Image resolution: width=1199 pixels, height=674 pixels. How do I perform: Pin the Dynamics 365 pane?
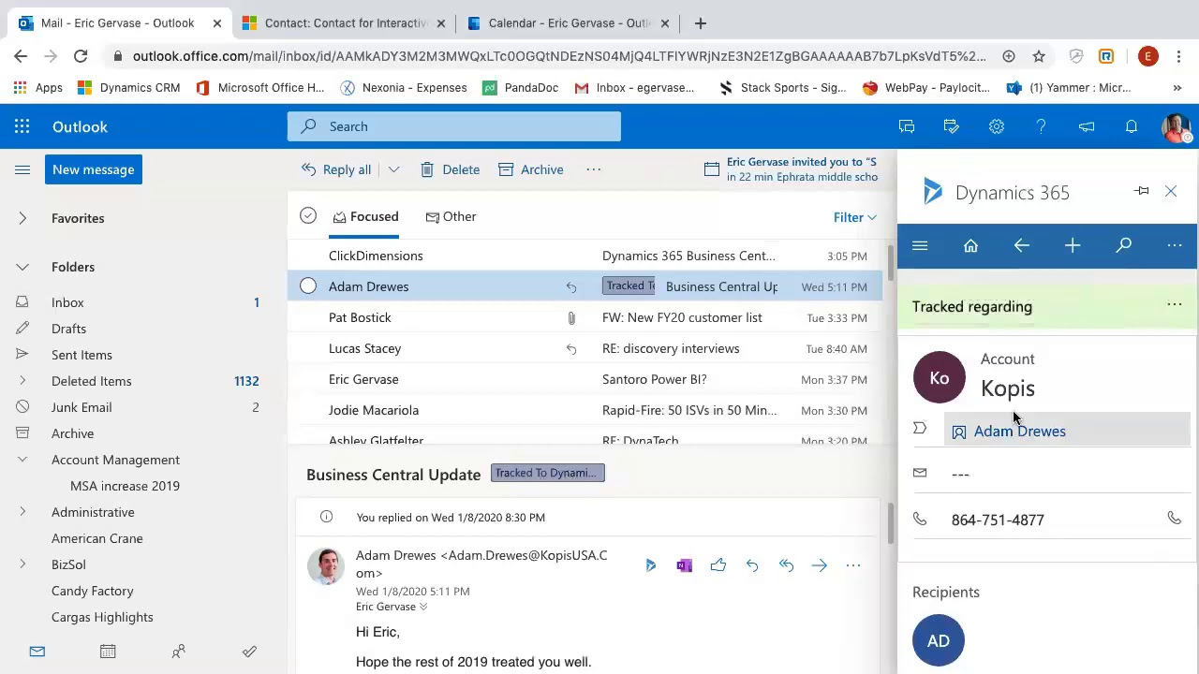click(x=1141, y=190)
